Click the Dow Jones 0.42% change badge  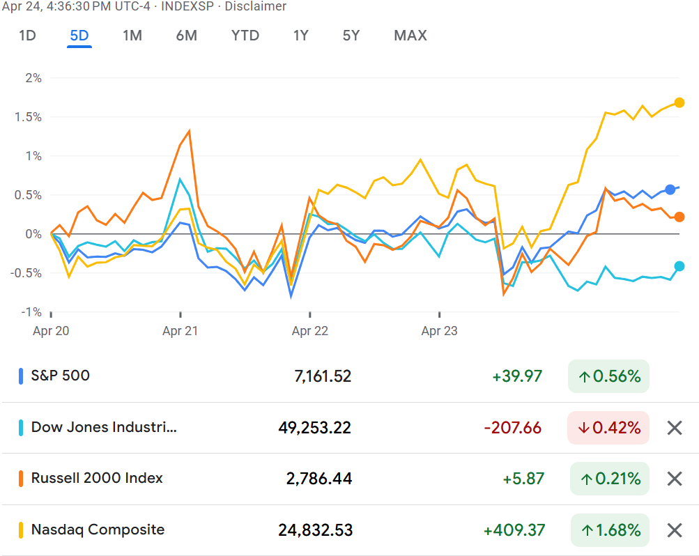click(608, 428)
